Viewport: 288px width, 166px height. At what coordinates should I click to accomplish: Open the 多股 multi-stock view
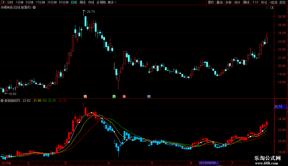click(229, 2)
